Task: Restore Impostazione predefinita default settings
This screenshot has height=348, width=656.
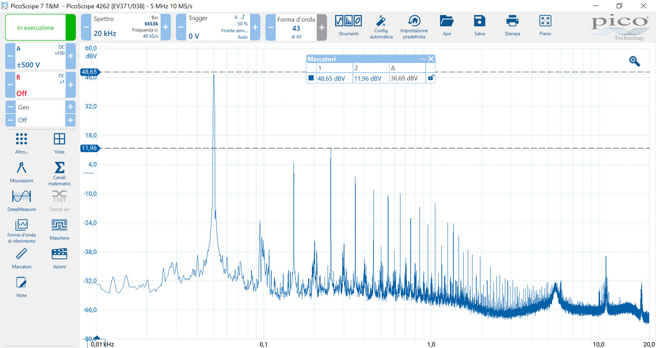Action: 414,27
